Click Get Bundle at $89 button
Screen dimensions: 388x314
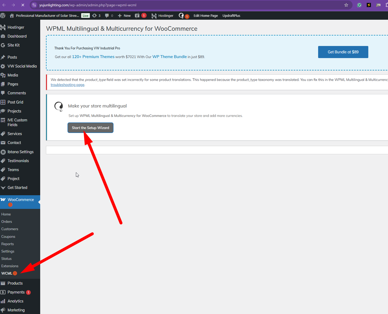(343, 52)
